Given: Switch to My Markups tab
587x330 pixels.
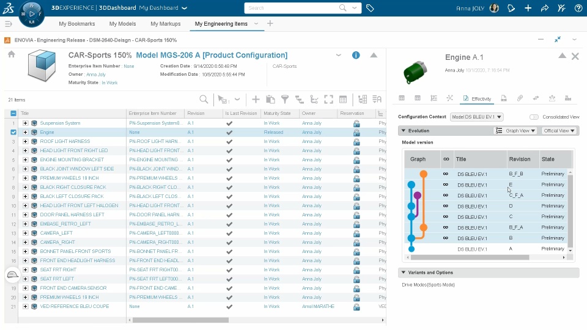Looking at the screenshot, I should 166,24.
